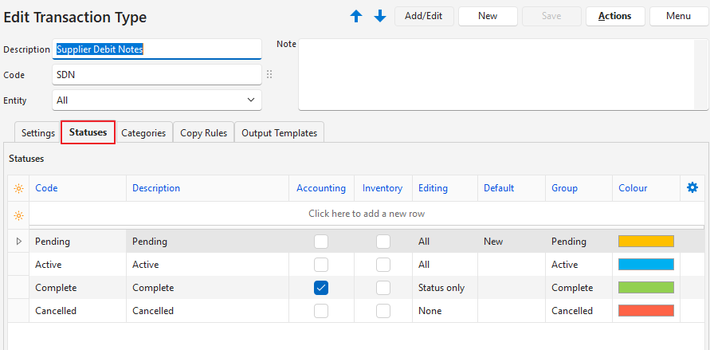Open the Copy Rules tab
This screenshot has height=350, width=710.
[x=203, y=133]
